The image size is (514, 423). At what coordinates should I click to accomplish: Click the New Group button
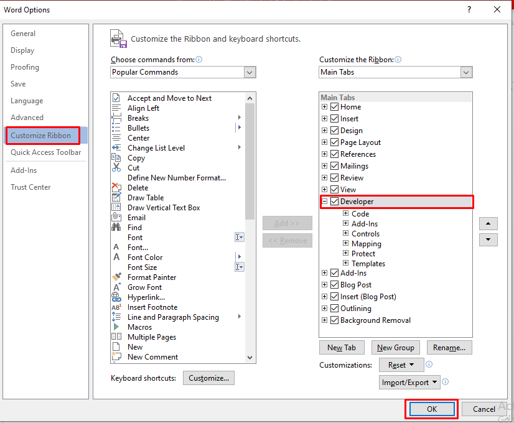395,348
